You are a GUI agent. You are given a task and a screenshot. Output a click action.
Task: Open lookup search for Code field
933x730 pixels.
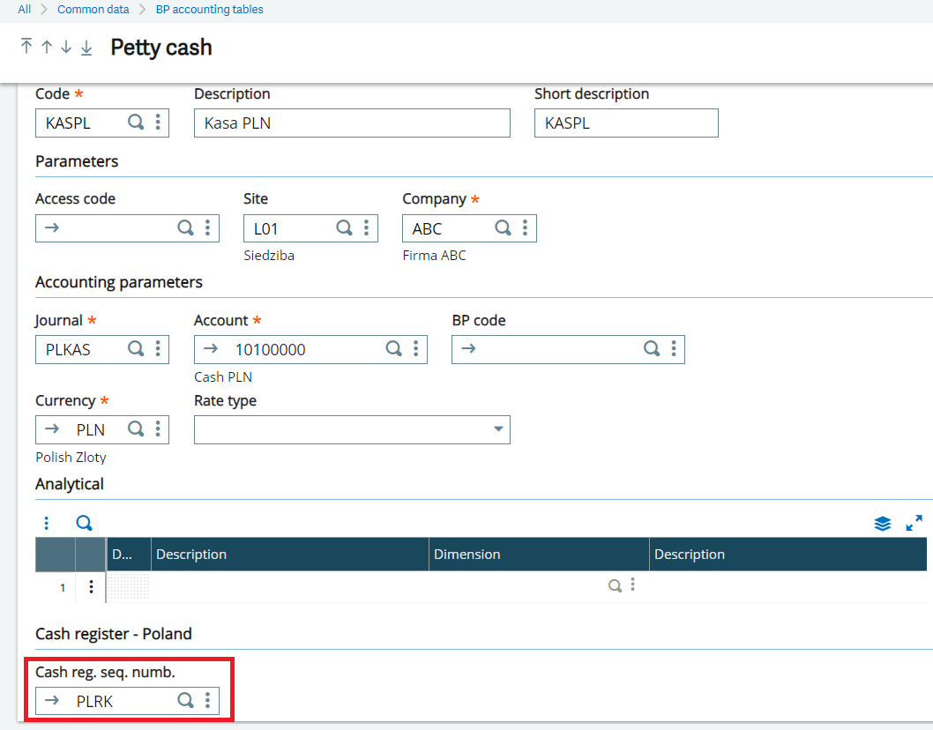tap(136, 123)
